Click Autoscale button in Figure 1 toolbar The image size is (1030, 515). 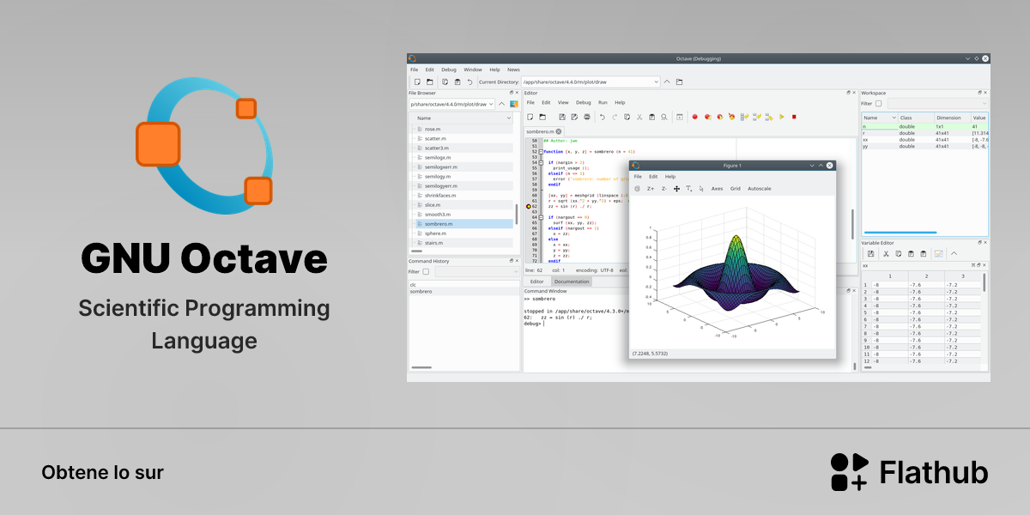click(759, 188)
